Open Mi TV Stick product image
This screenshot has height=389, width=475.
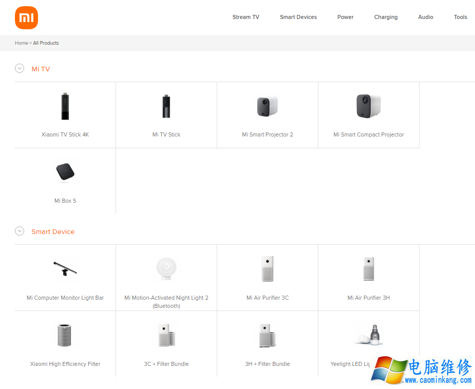tap(166, 106)
